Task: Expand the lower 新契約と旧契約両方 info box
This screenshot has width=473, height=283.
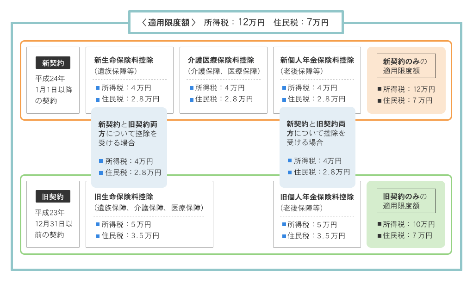Action: pos(317,148)
